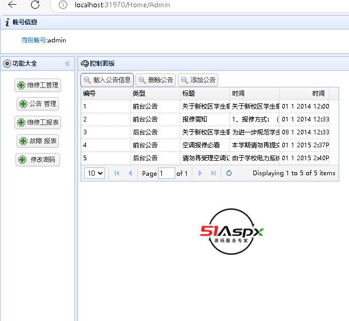Viewport: 349px width, 321px height.
Task: Click 载入公告信息 toolbar button
Action: pyautogui.click(x=107, y=80)
